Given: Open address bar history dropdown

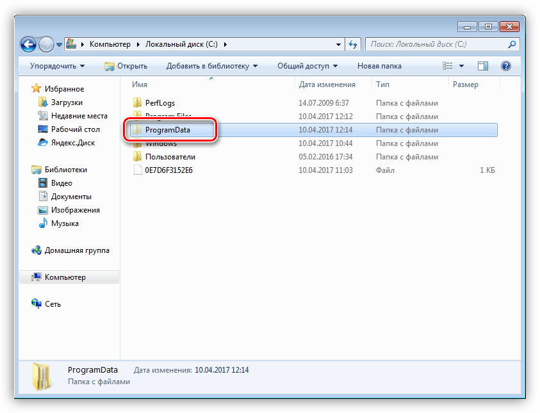Looking at the screenshot, I should coord(338,44).
